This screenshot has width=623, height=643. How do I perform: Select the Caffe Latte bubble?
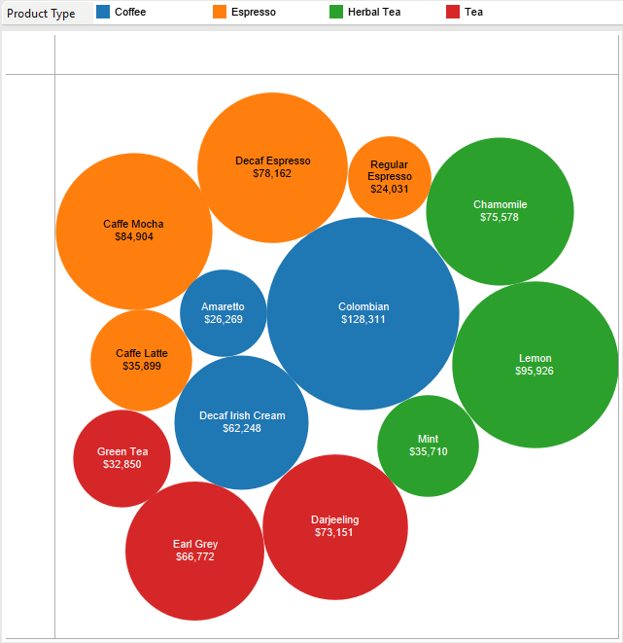point(141,360)
